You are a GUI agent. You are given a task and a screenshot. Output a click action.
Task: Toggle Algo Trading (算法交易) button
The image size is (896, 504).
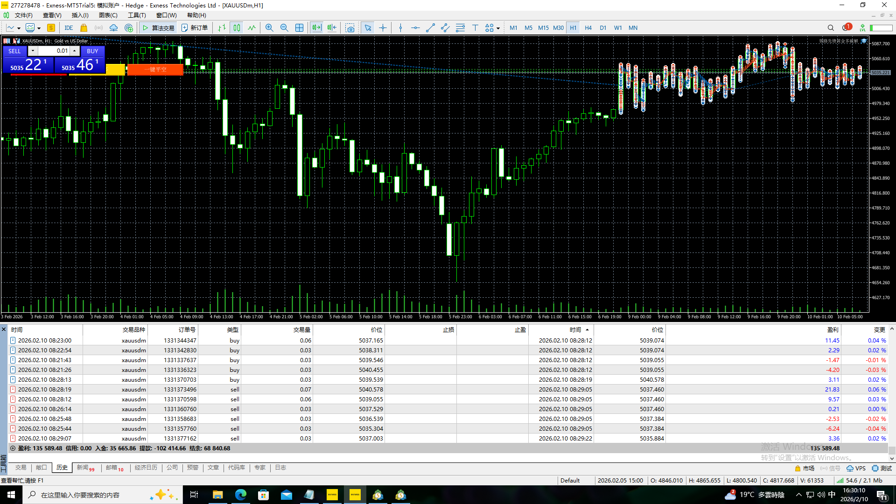tap(158, 28)
